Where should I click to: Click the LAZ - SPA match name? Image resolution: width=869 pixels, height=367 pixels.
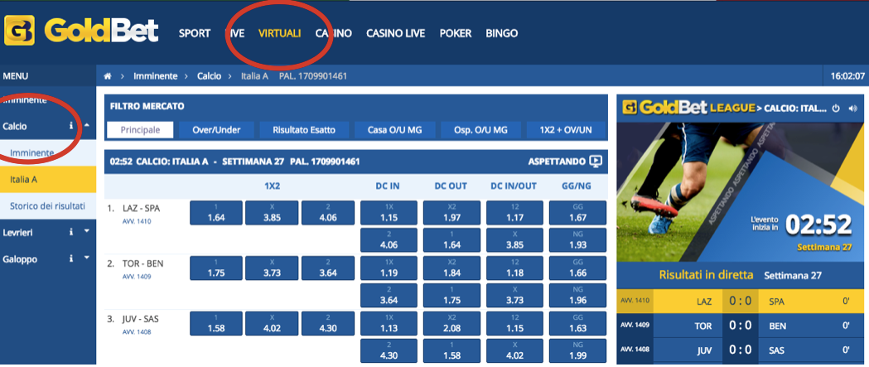pyautogui.click(x=142, y=209)
